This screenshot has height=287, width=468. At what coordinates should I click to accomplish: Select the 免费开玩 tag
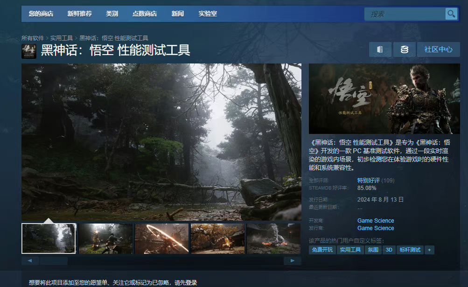(x=322, y=250)
